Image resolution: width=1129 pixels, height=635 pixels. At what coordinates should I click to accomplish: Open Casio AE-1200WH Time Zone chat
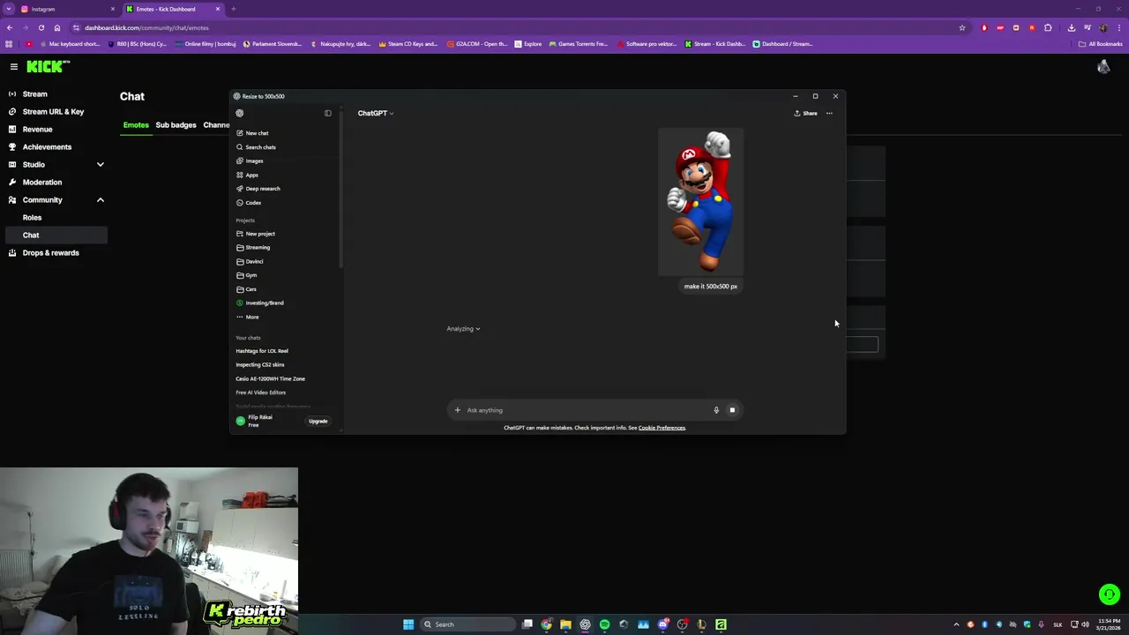click(270, 378)
